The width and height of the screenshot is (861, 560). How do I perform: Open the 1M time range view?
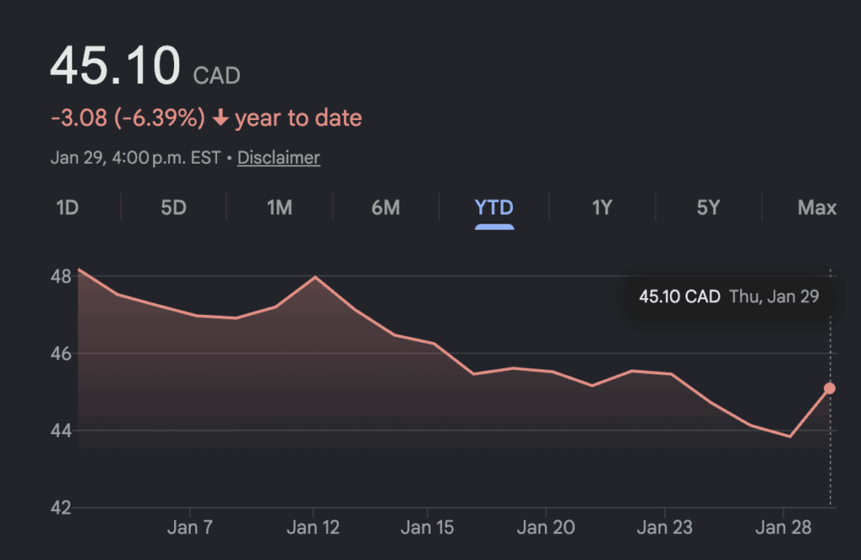tap(279, 207)
